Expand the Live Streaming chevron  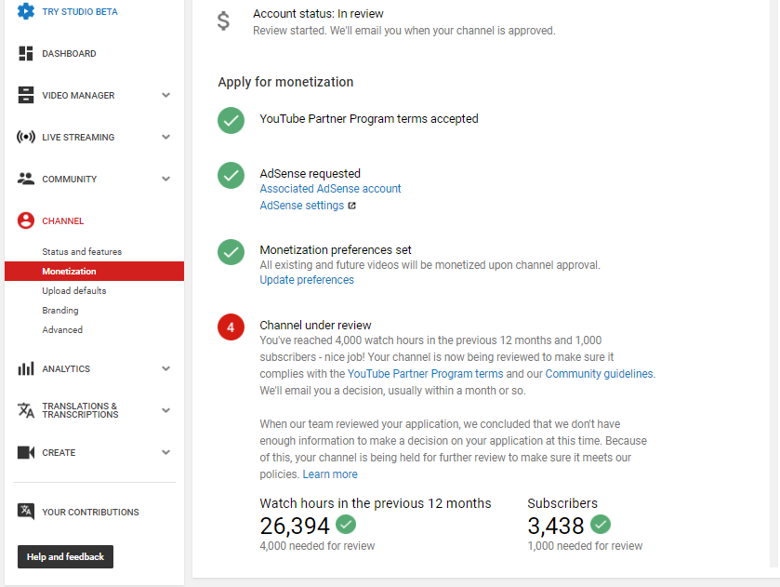click(x=165, y=137)
